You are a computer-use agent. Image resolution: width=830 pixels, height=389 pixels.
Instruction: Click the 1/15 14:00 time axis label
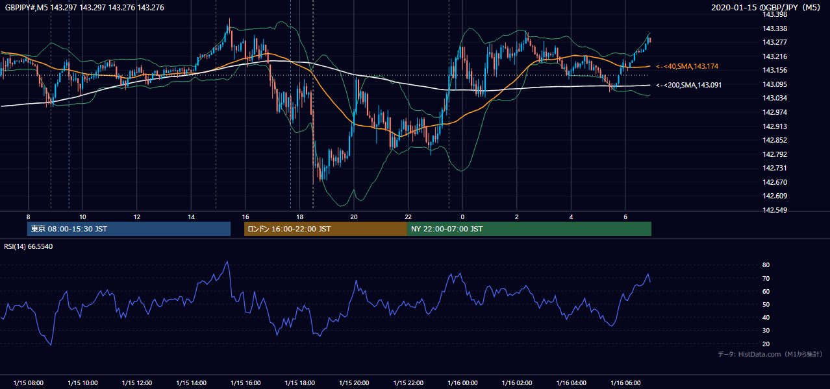point(191,383)
